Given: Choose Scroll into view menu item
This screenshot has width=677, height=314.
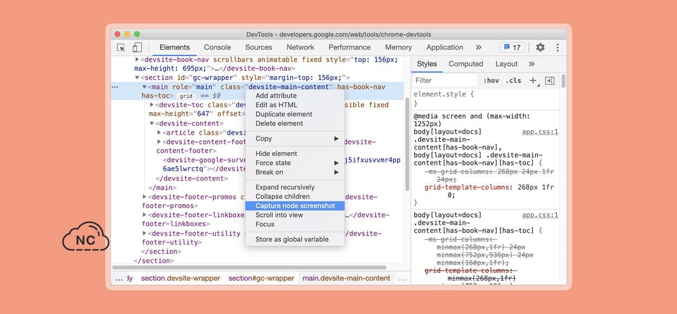Looking at the screenshot, I should 295,215.
